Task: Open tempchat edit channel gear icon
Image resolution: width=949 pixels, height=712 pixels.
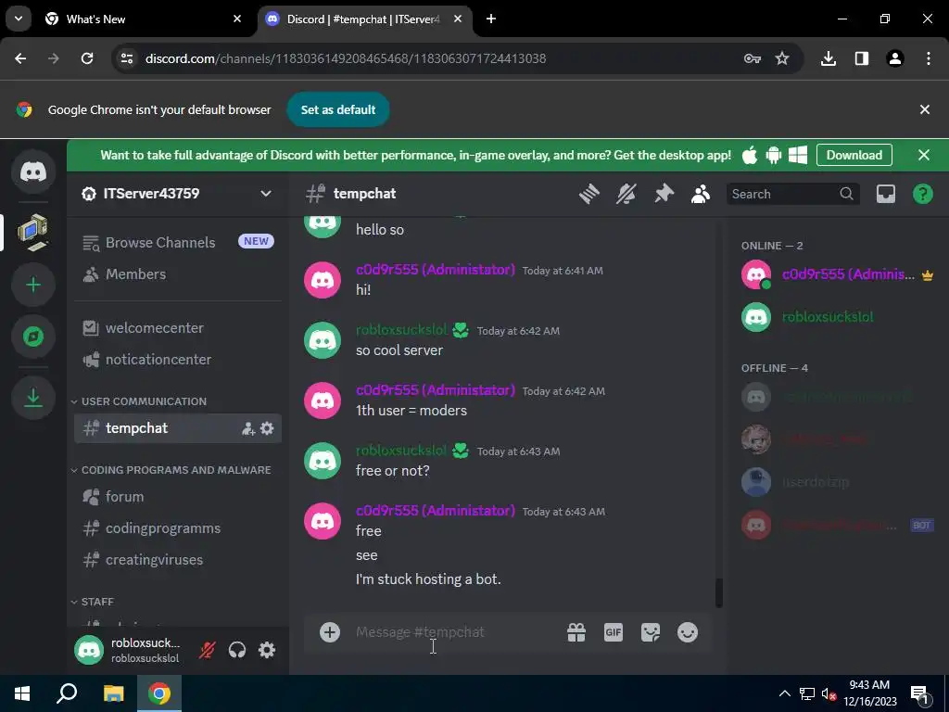Action: 267,428
